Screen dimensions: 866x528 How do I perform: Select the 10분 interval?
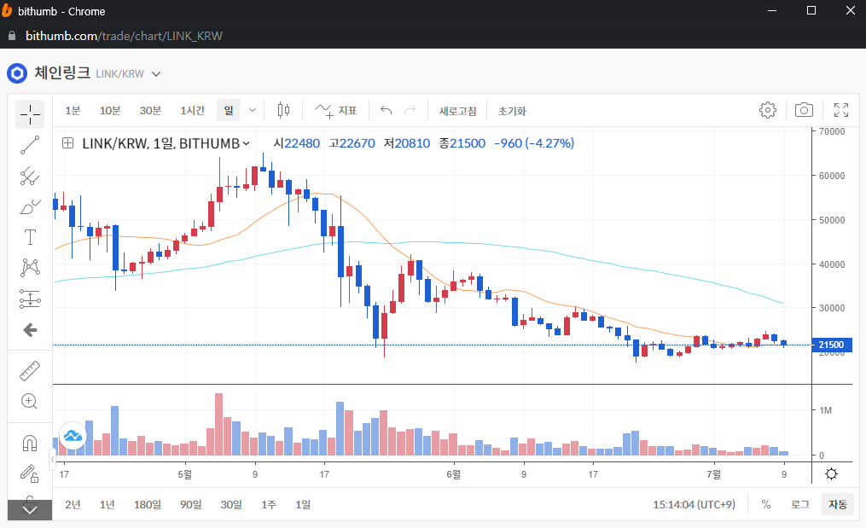point(110,110)
